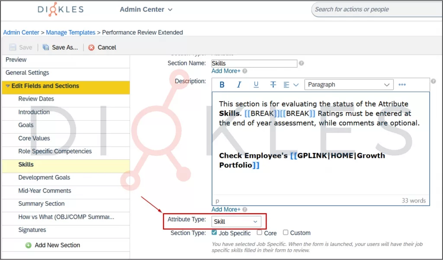Toggle Underline formatting icon
The width and height of the screenshot is (443, 260).
pos(256,85)
